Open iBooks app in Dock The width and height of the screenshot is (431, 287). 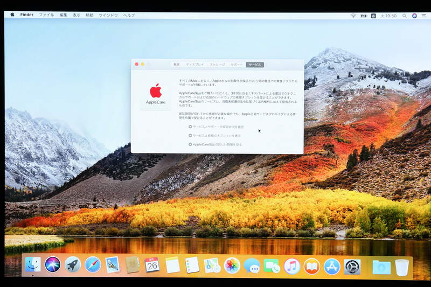312,267
